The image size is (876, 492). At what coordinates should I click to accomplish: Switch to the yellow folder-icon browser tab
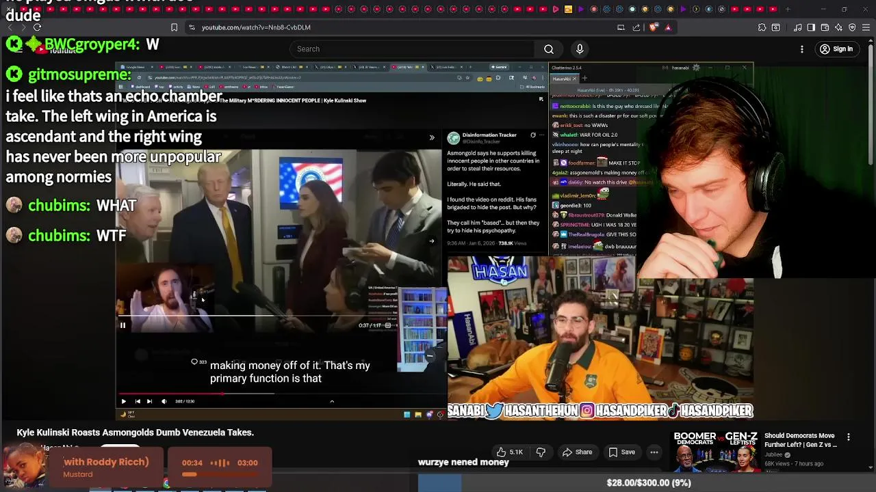[x=568, y=10]
